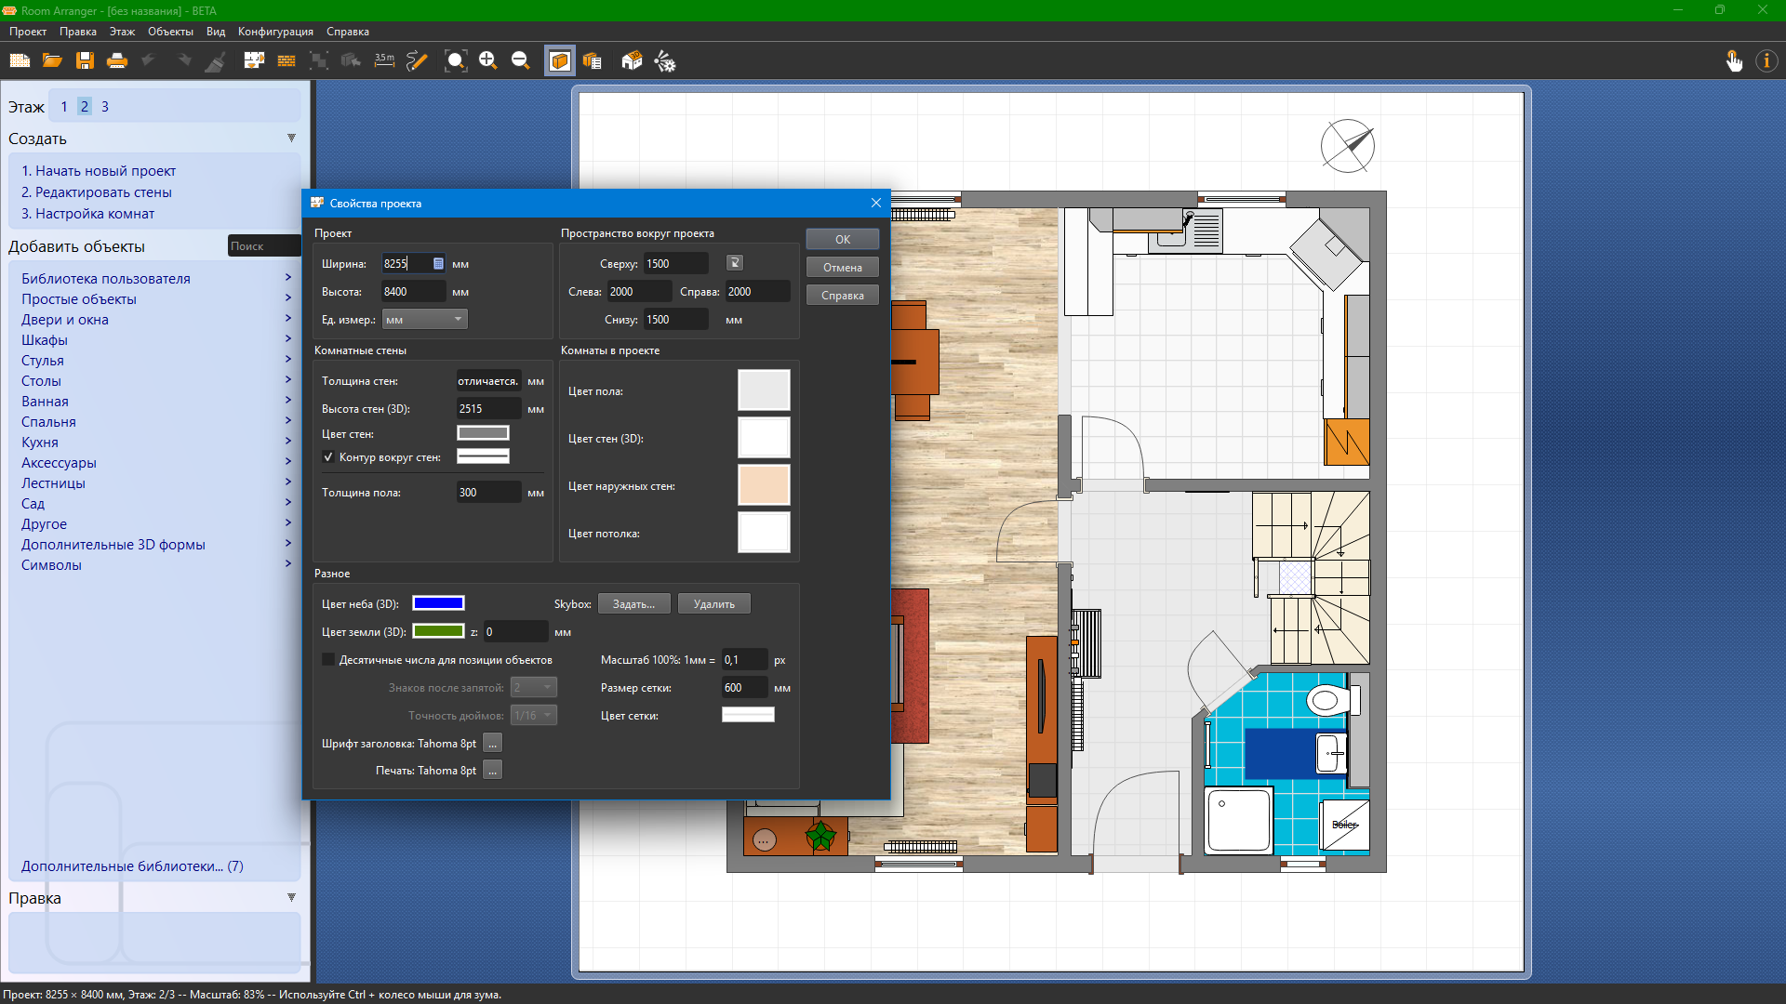Toggle the linked margins button near Сверху
Image resolution: width=1786 pixels, height=1004 pixels.
[x=734, y=263]
